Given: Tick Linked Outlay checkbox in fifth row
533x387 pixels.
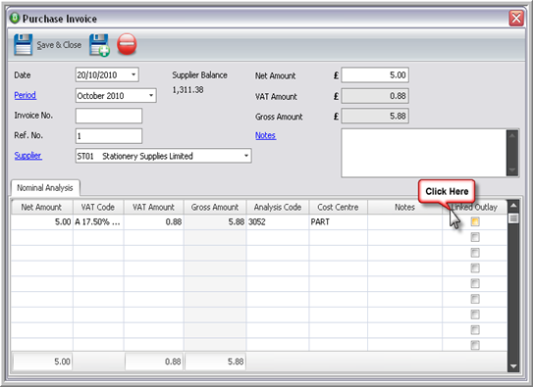Looking at the screenshot, I should tap(475, 283).
